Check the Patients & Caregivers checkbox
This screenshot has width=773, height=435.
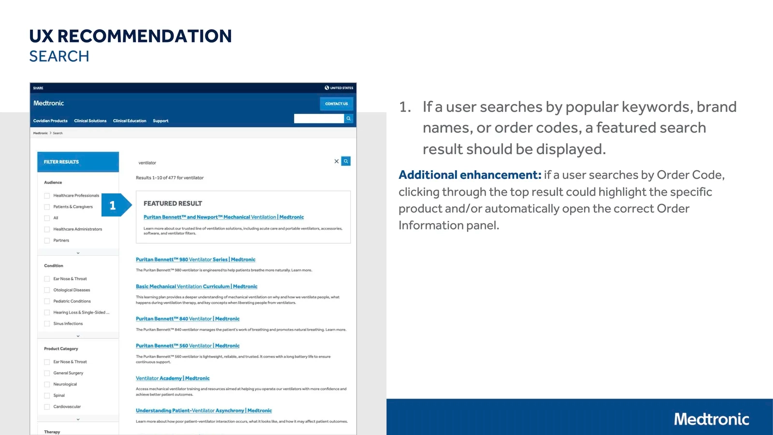click(47, 207)
